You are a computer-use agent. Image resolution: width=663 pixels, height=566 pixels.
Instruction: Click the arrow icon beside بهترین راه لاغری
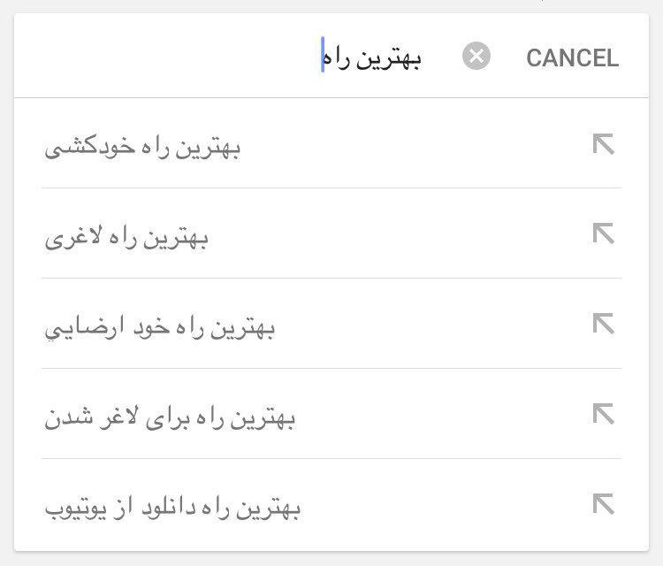(603, 233)
